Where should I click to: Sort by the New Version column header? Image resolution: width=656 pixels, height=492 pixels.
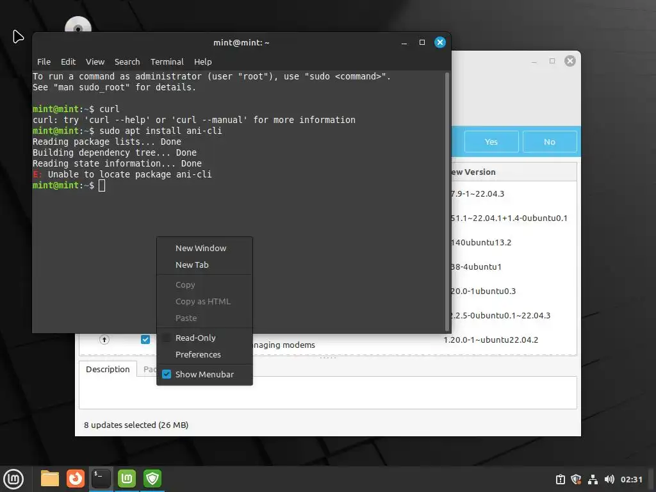[513, 172]
